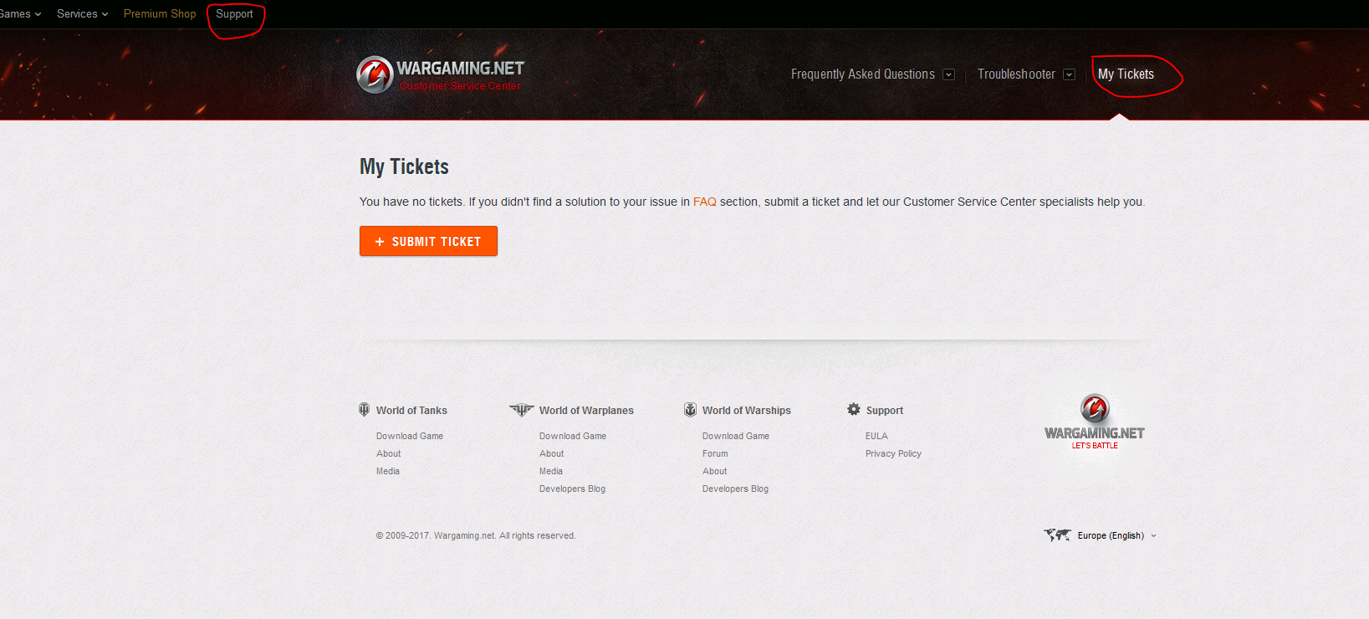The width and height of the screenshot is (1369, 619).
Task: Open the Europe (English) language selector
Action: 1116,535
